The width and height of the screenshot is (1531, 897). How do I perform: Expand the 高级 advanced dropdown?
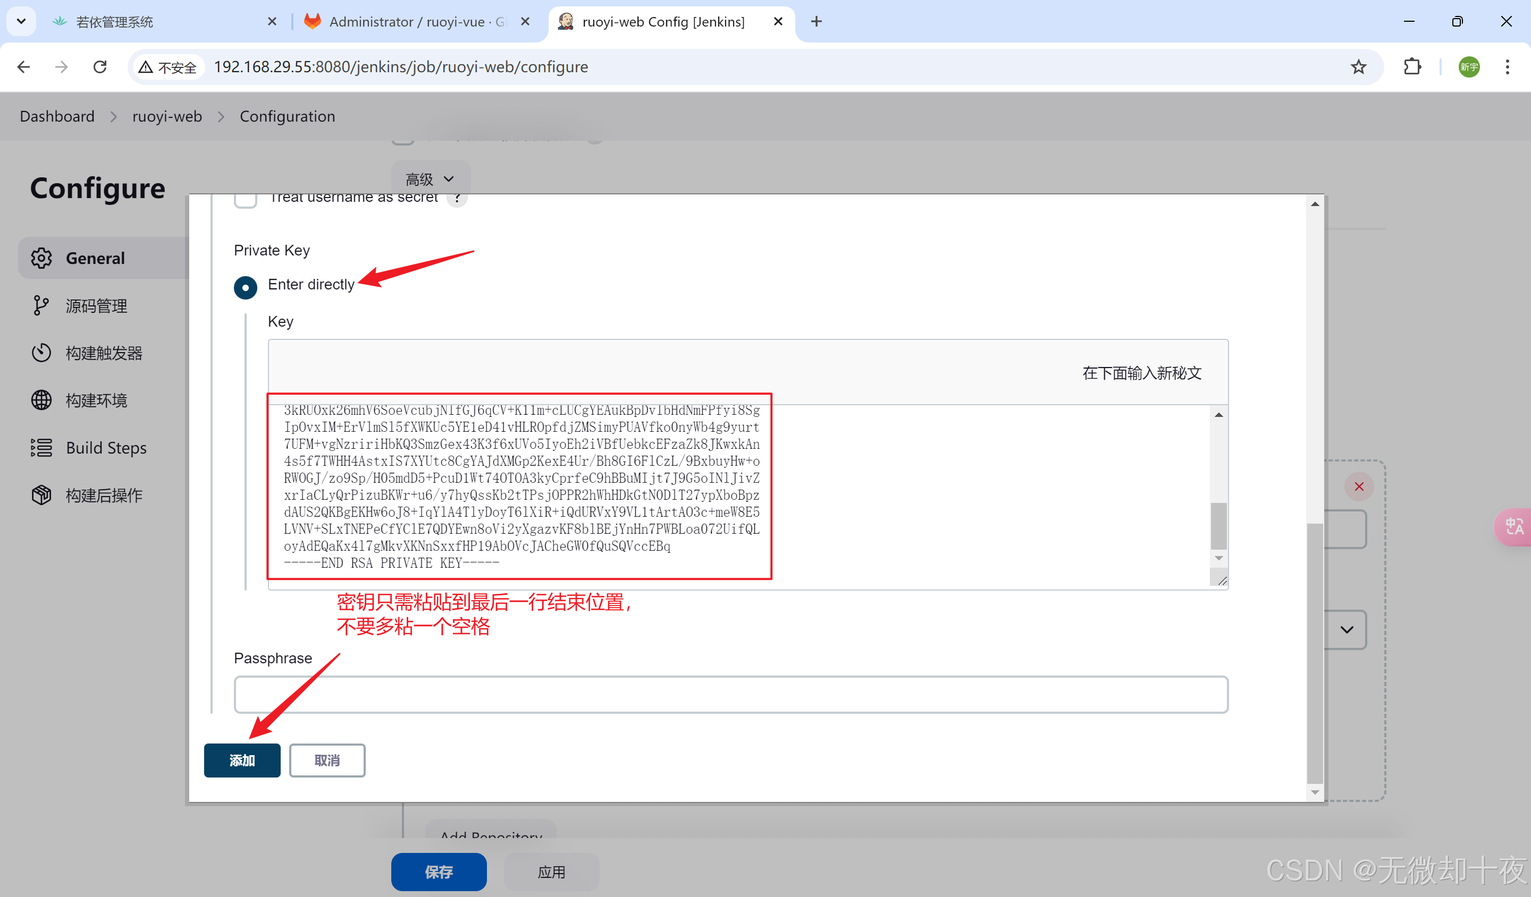click(430, 179)
